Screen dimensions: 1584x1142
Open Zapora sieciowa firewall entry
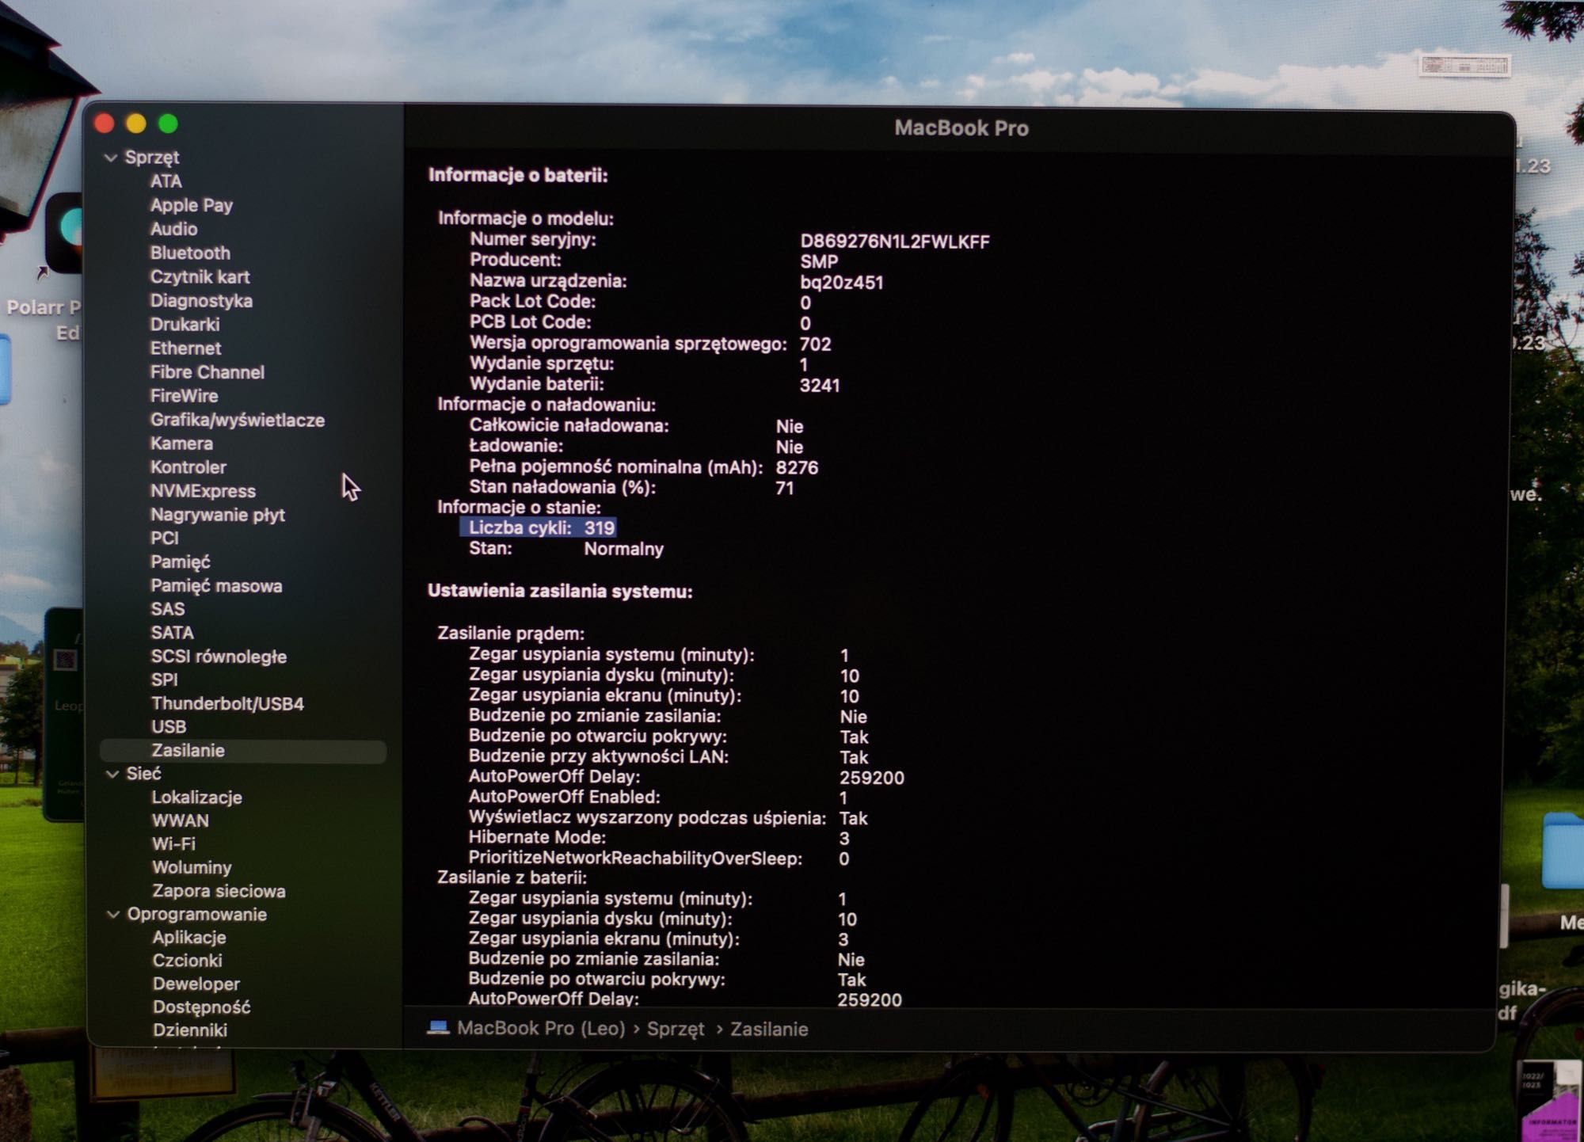pos(219,891)
